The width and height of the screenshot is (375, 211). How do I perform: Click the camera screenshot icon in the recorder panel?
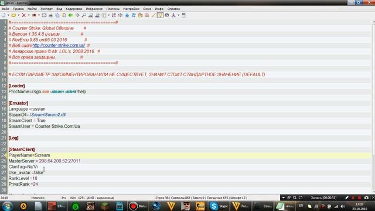(x=366, y=198)
